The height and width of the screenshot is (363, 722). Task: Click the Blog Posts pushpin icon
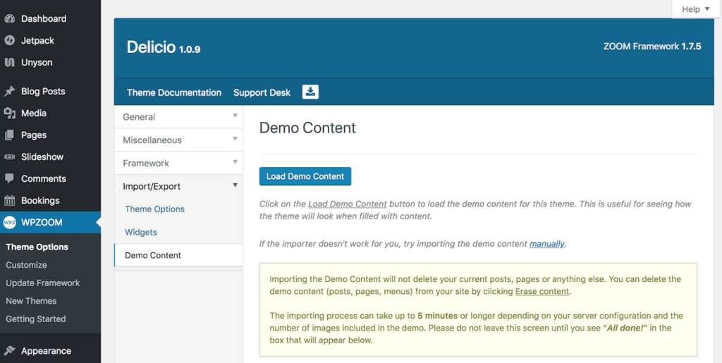9,91
